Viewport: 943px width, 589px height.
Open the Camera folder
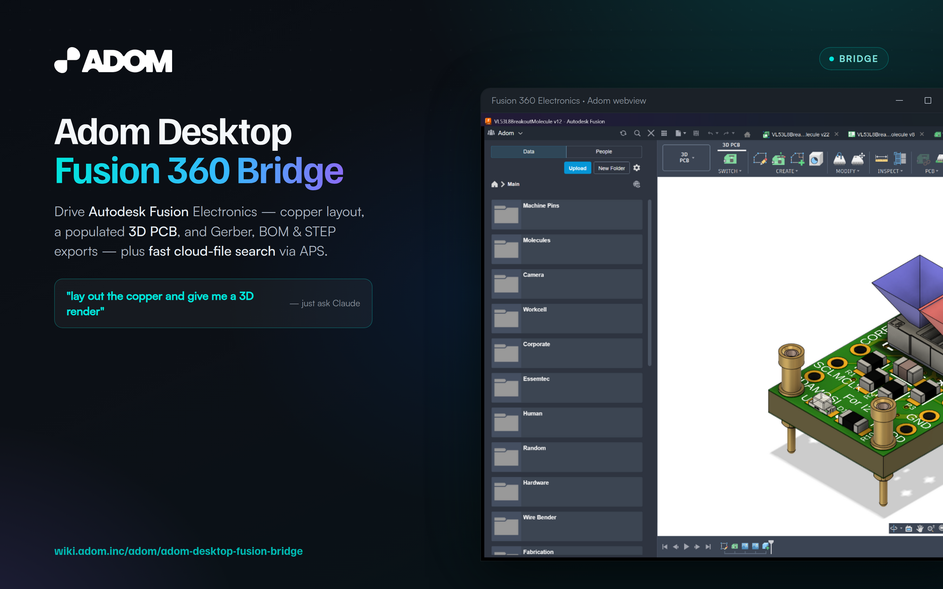pyautogui.click(x=567, y=284)
